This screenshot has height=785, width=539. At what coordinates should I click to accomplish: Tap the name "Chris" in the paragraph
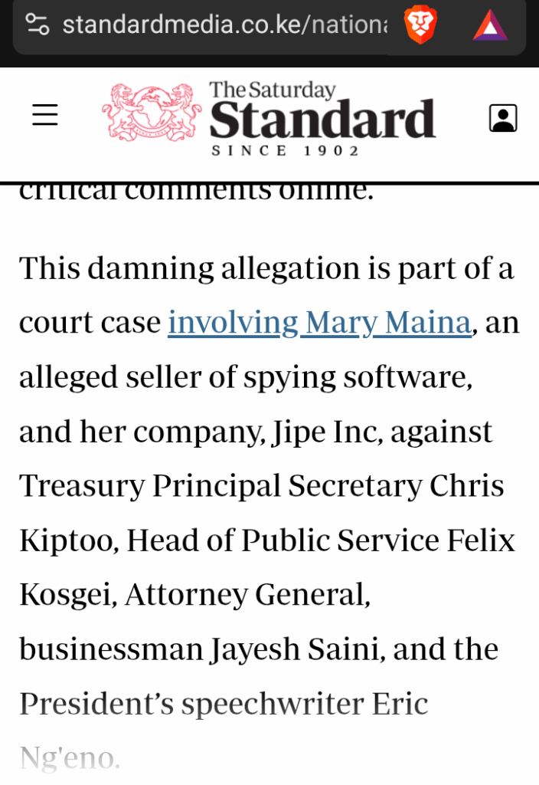point(466,485)
